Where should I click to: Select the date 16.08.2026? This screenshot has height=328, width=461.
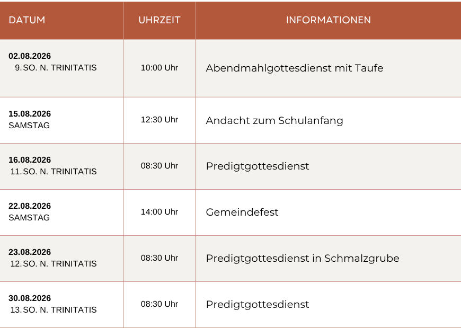coord(30,160)
